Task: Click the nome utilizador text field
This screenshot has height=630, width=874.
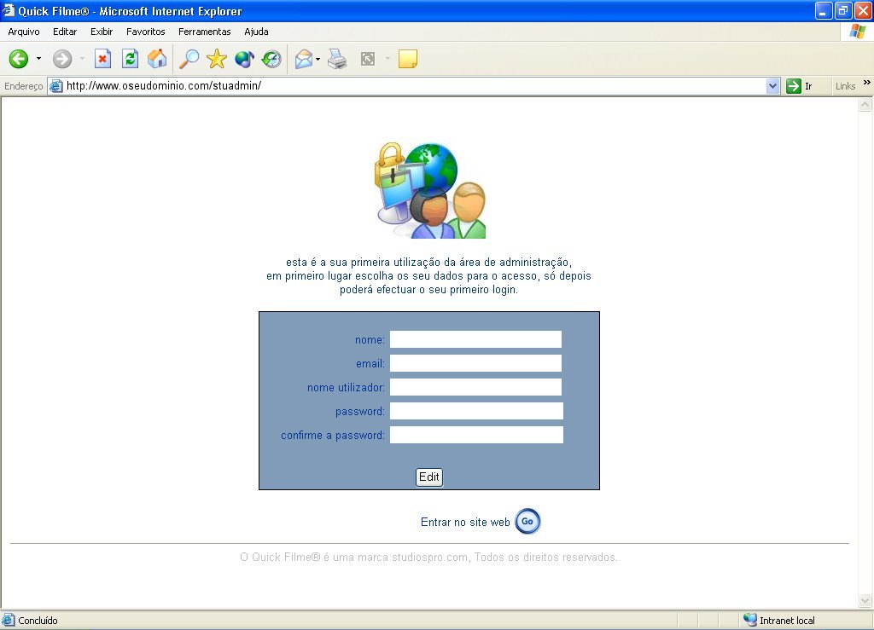Action: point(475,388)
